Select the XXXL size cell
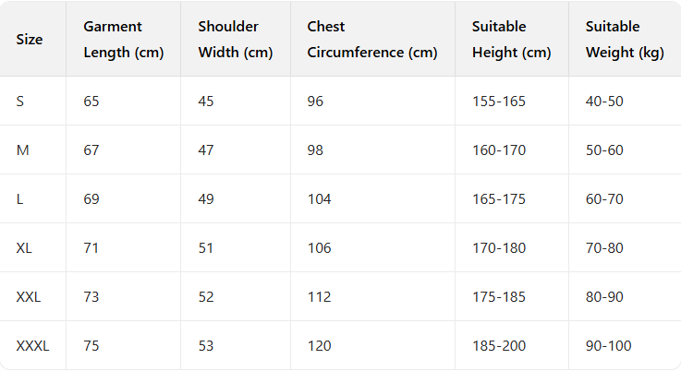This screenshot has width=681, height=371. coord(33,346)
